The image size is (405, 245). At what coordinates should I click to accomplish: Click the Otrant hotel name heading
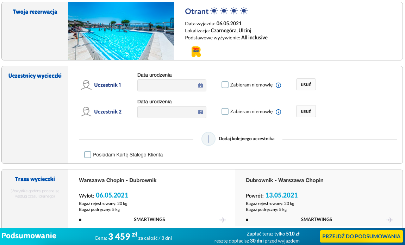197,11
